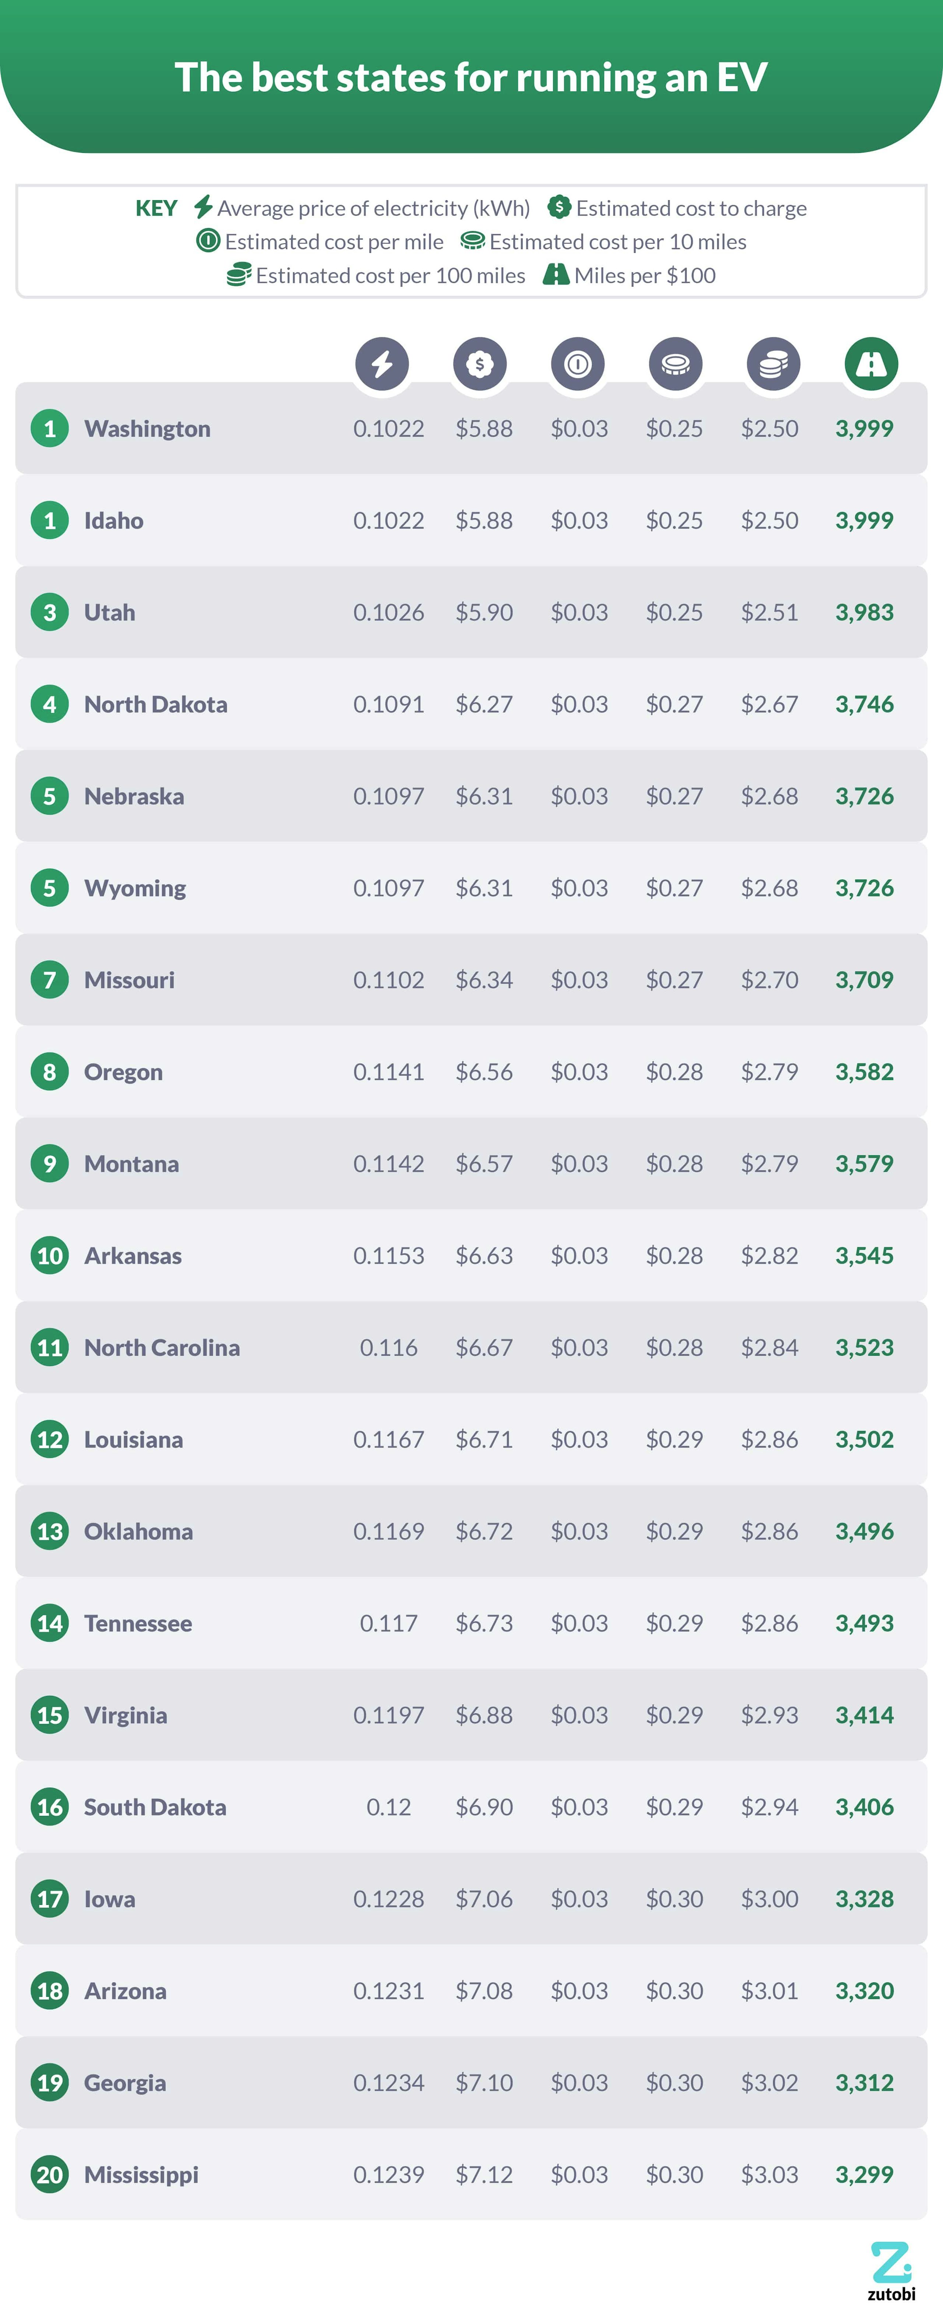
Task: Select North Carolina's 0.116 electricity price
Action: point(389,1347)
